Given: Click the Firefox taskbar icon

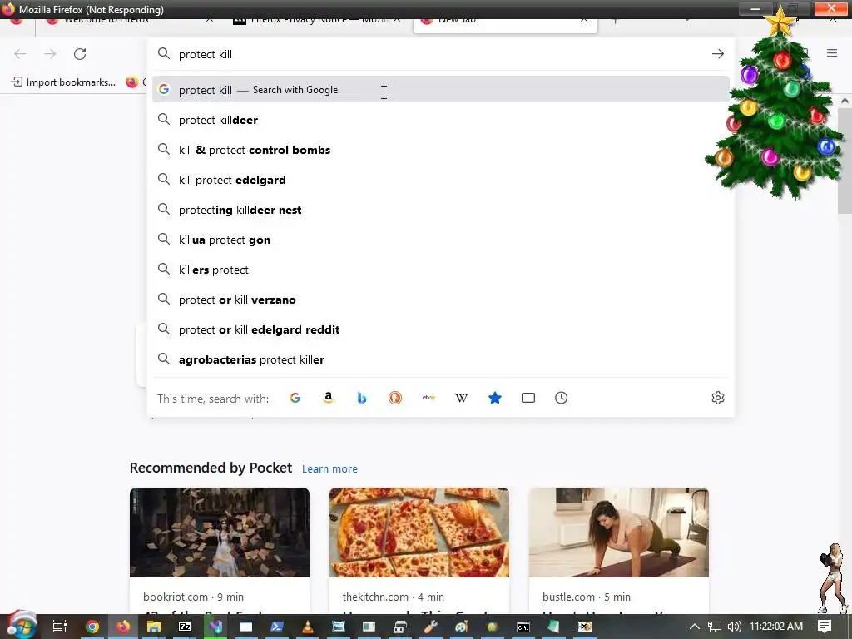Looking at the screenshot, I should click(x=123, y=627).
